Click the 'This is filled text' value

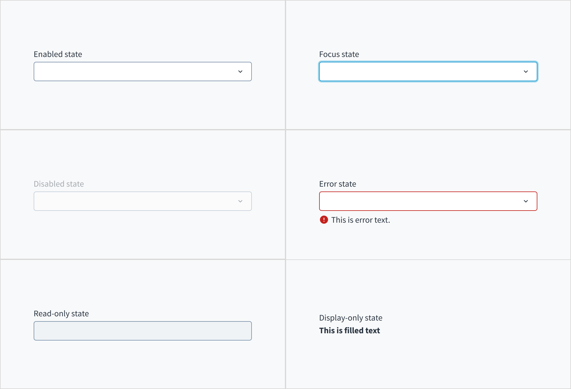click(x=349, y=330)
